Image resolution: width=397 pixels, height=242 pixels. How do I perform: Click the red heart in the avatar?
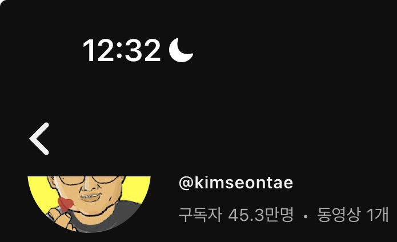(66, 204)
